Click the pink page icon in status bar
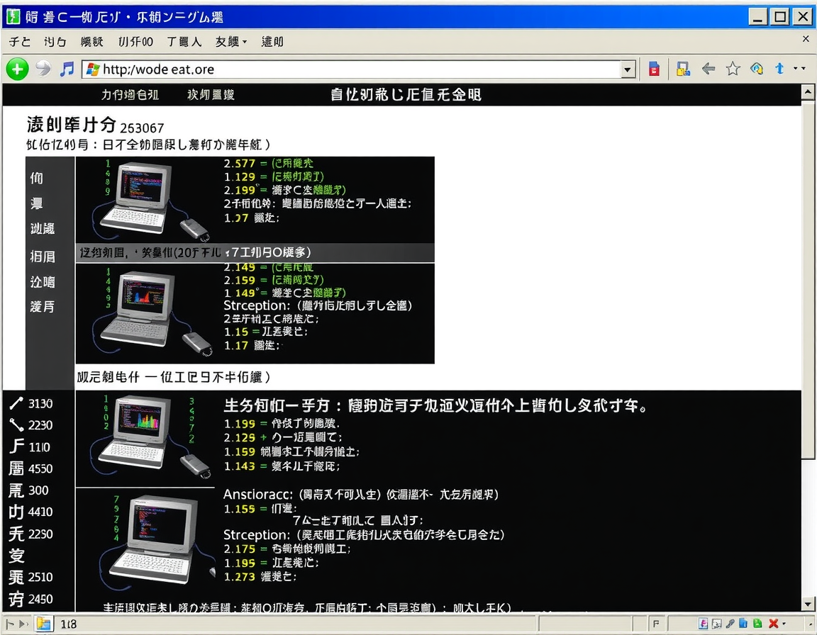Image resolution: width=817 pixels, height=635 pixels. (x=703, y=624)
